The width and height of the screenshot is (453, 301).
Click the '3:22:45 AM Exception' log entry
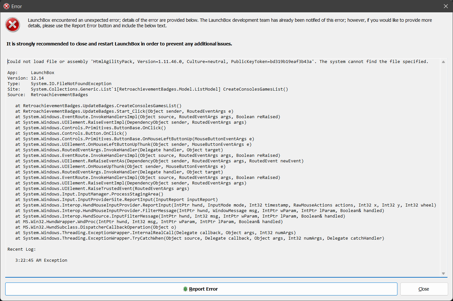point(41,260)
